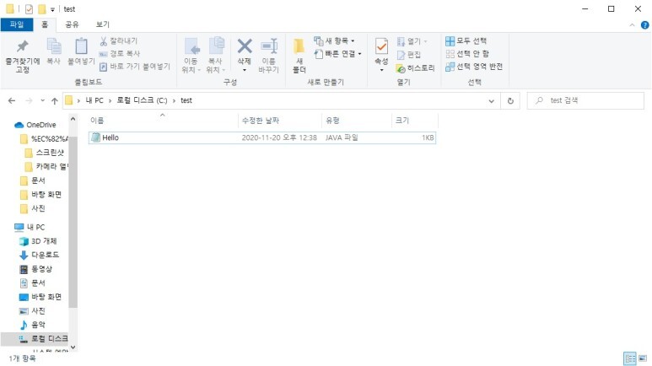Viewport: 652px width, 366px height.
Task: Switch to large icons view in status bar
Action: [643, 358]
